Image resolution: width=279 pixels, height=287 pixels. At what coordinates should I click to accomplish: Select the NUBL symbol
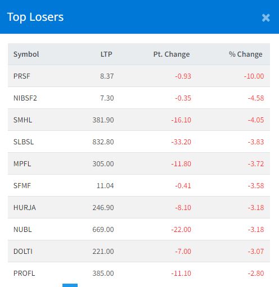[x=22, y=230]
